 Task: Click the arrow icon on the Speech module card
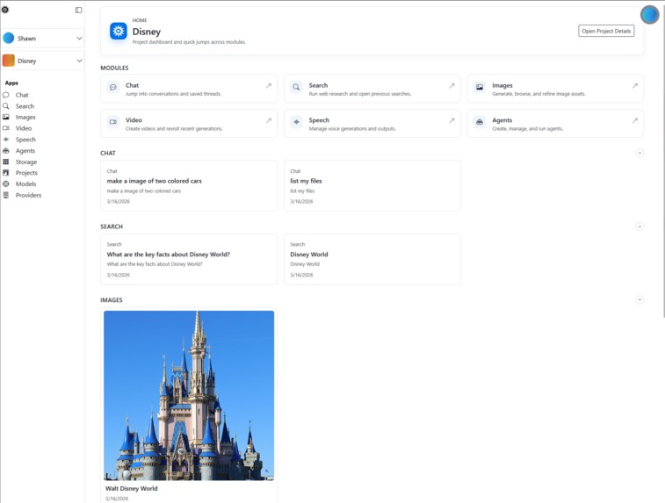click(452, 120)
